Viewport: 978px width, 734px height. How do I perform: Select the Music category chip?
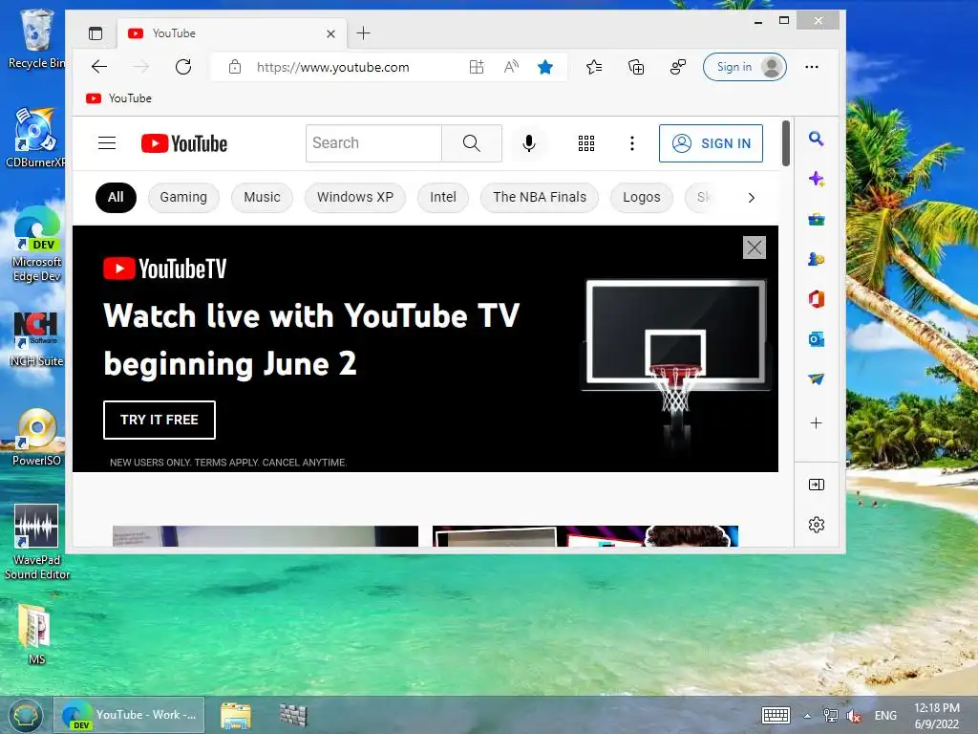[262, 197]
